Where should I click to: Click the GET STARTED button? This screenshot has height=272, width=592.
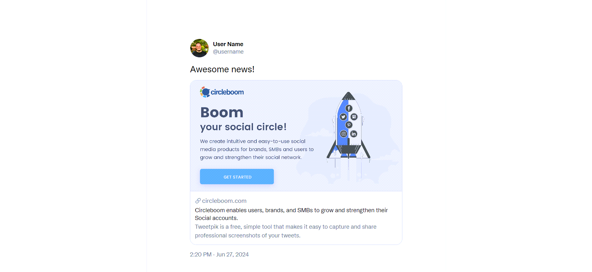(x=237, y=177)
